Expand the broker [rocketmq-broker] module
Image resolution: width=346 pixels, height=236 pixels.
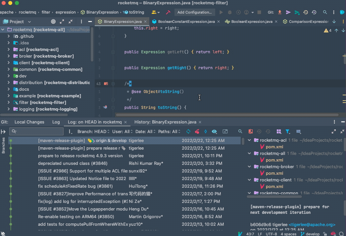(x=8, y=56)
